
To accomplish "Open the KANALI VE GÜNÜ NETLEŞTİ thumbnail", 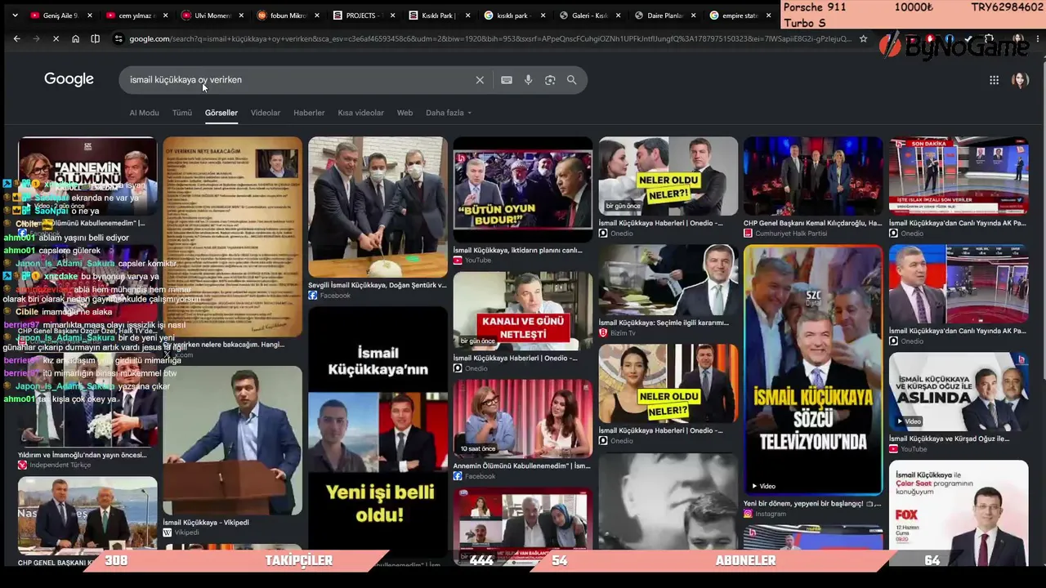I will tap(523, 311).
